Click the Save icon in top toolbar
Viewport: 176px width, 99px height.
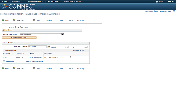3,20
